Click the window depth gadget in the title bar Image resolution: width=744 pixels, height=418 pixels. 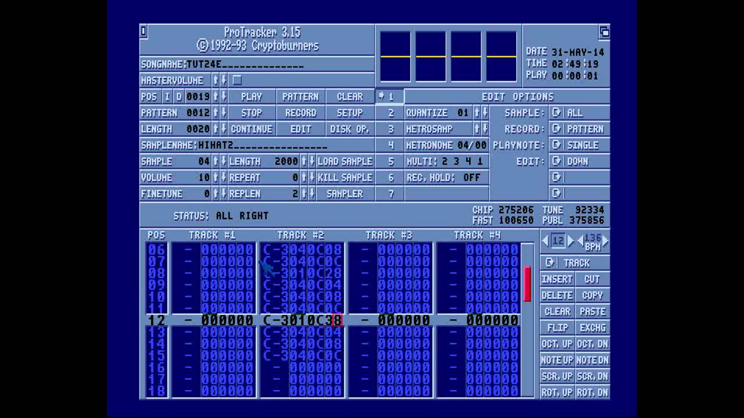click(604, 32)
